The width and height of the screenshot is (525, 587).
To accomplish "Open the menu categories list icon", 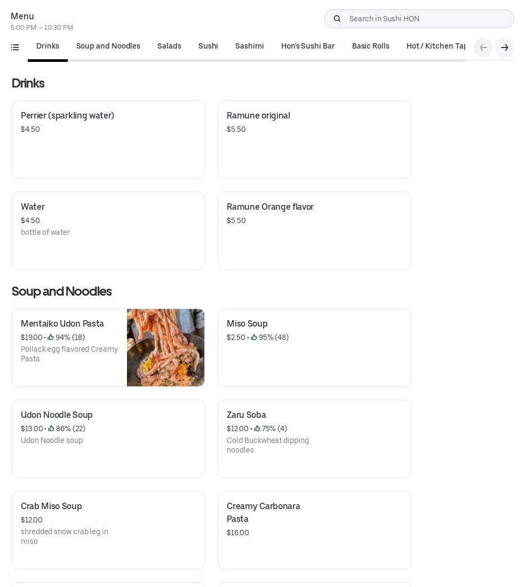I will pos(15,47).
